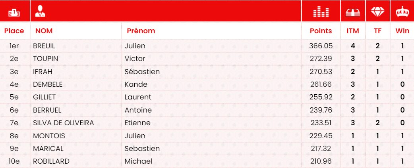Viewport: 414px width, 168px height.
Task: Click the 366.05 points value
Action: pos(321,46)
